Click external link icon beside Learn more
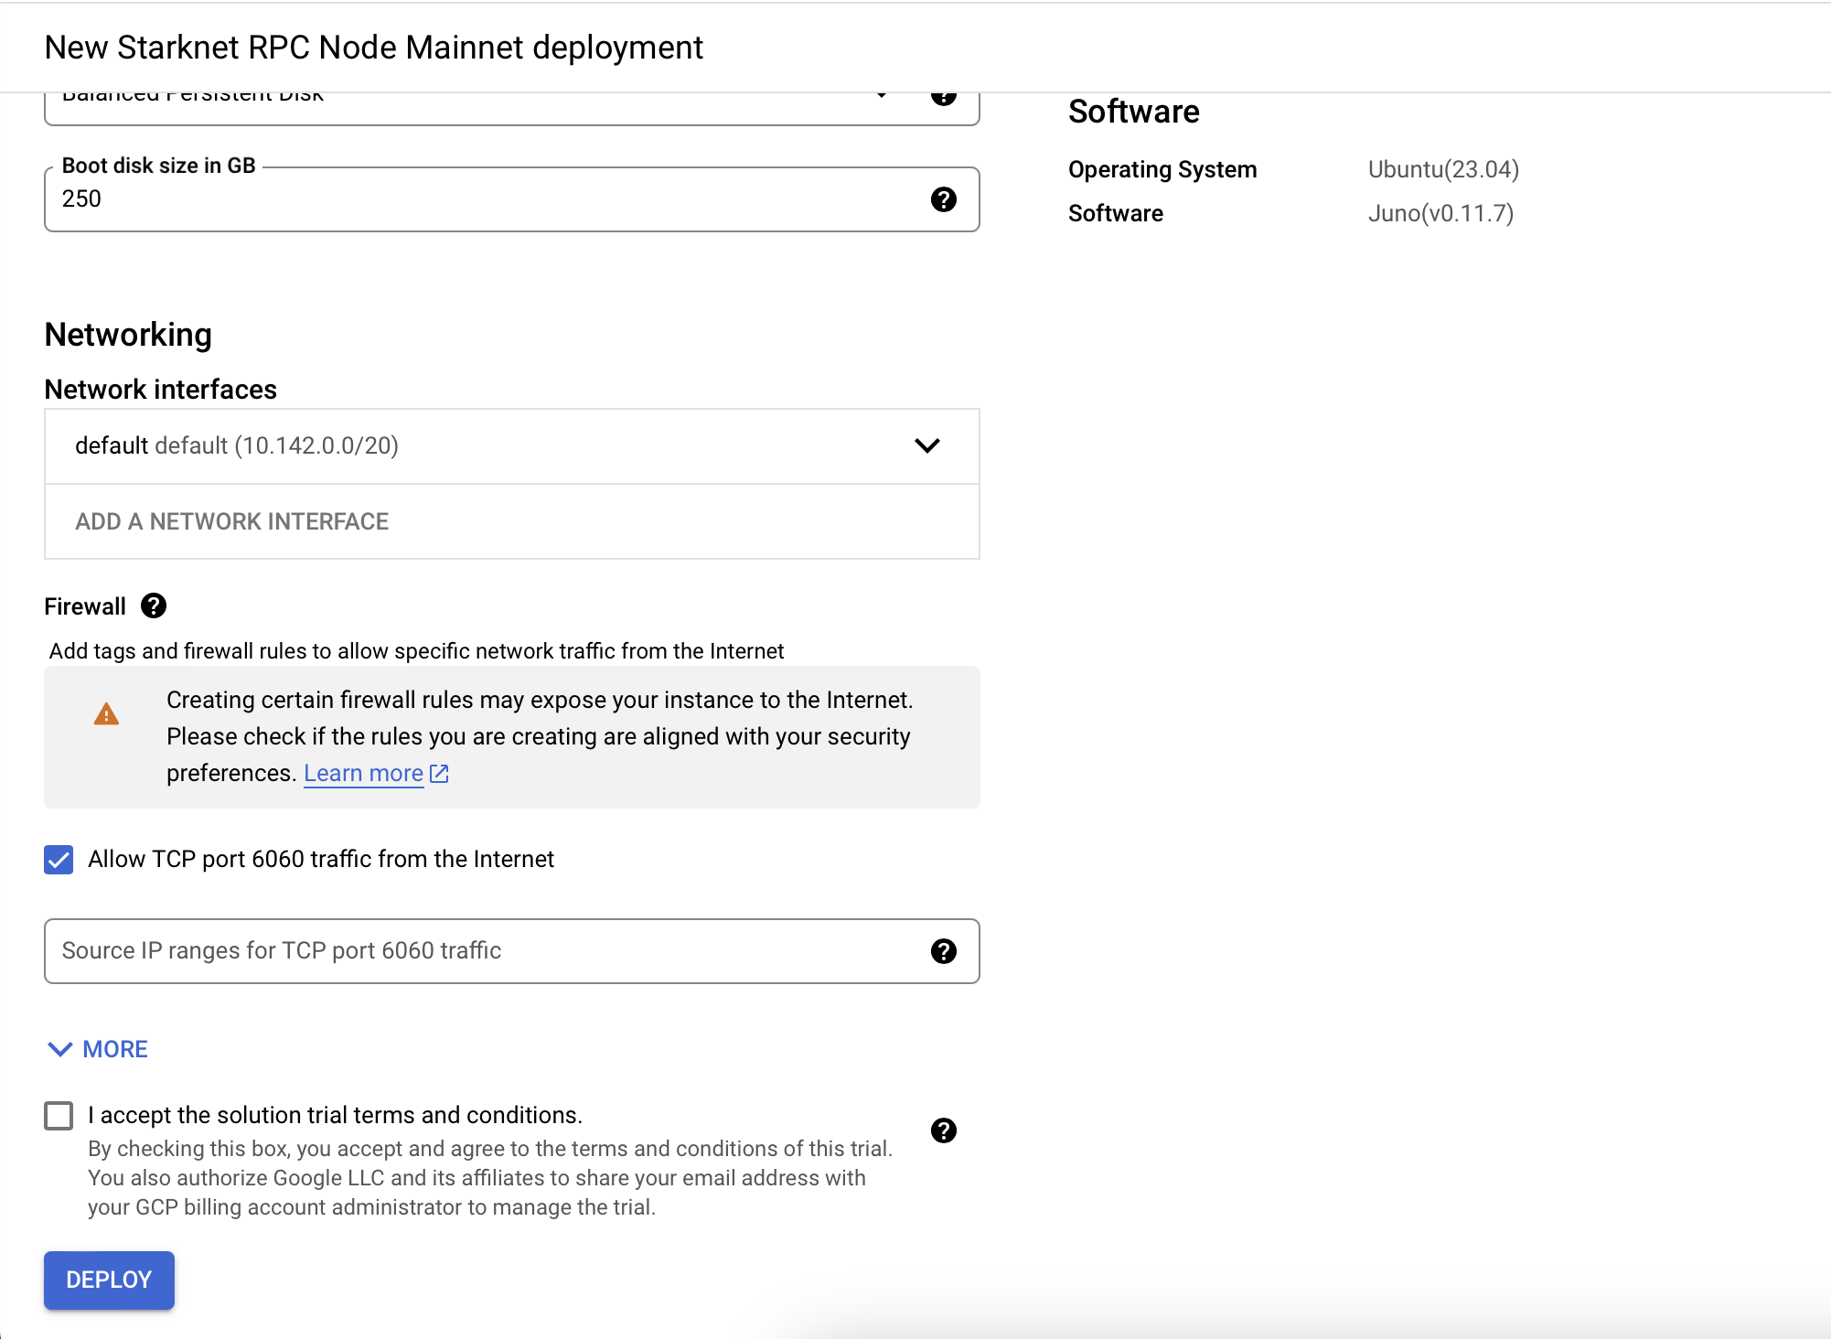 tap(439, 774)
